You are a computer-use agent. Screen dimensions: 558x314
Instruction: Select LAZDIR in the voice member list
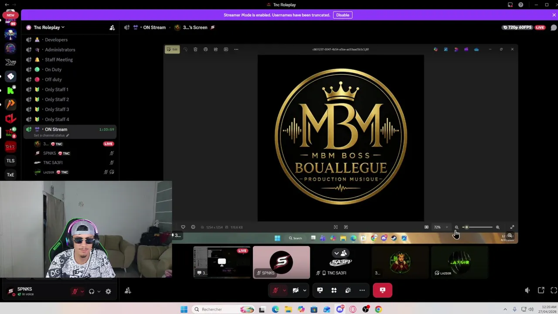(x=48, y=172)
